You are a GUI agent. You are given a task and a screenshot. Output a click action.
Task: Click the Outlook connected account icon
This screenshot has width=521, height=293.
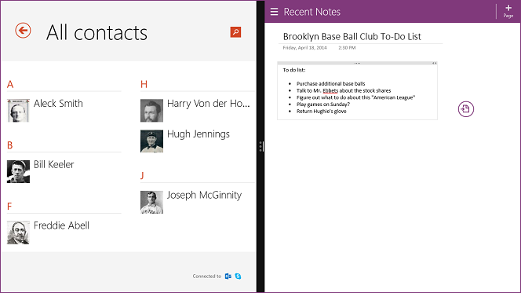click(x=228, y=276)
